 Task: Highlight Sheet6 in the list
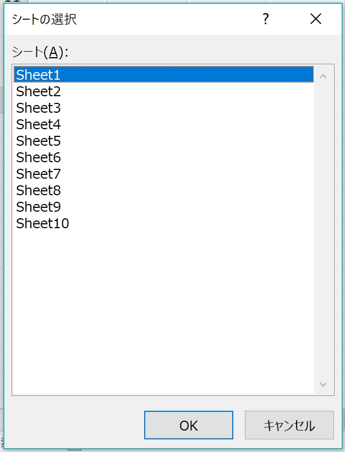click(38, 157)
